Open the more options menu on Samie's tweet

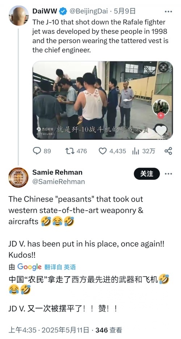tap(168, 174)
